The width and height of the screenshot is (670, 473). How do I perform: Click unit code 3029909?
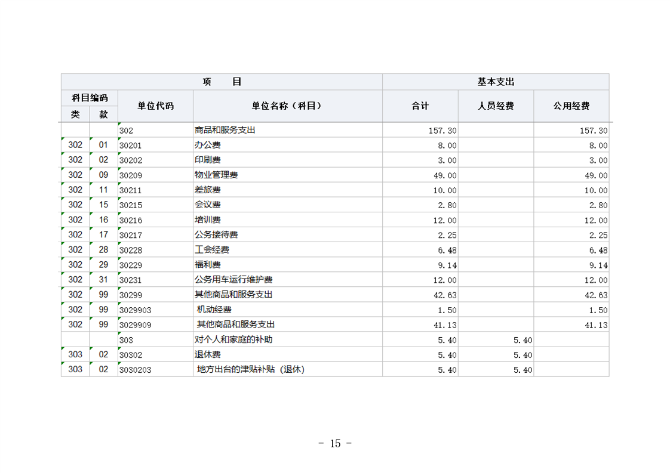pos(135,325)
